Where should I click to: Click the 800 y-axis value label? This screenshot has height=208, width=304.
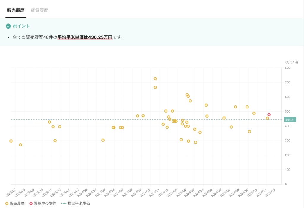[287, 68]
